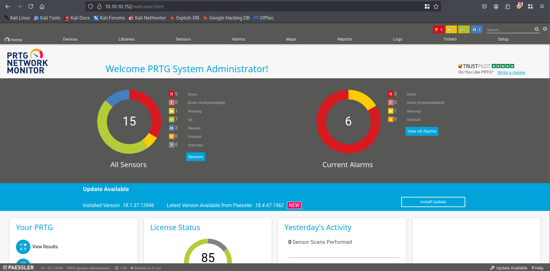Click the All Sensors donut chart
Viewport: 550px width, 271px height.
pos(129,122)
